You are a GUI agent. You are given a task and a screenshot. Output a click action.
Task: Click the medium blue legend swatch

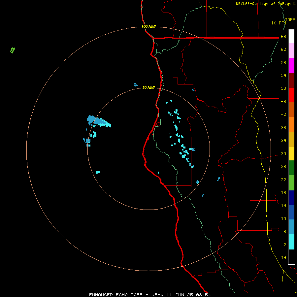pos(291,212)
